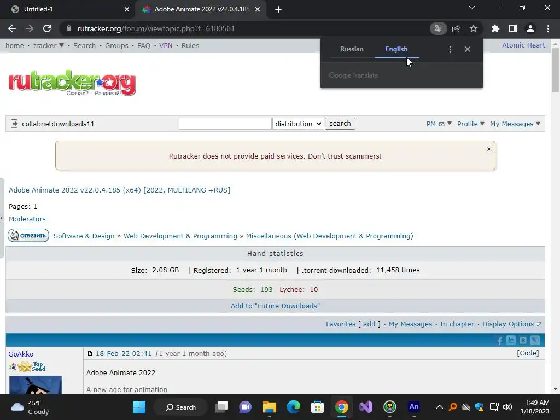Click the logout icon beside collabnetdownloads11

(x=14, y=124)
